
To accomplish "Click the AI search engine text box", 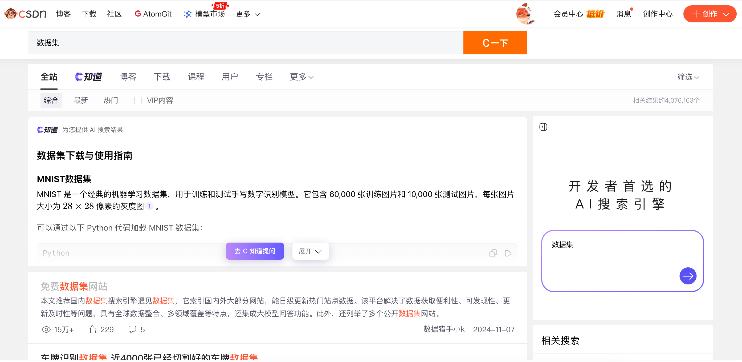I will point(622,261).
